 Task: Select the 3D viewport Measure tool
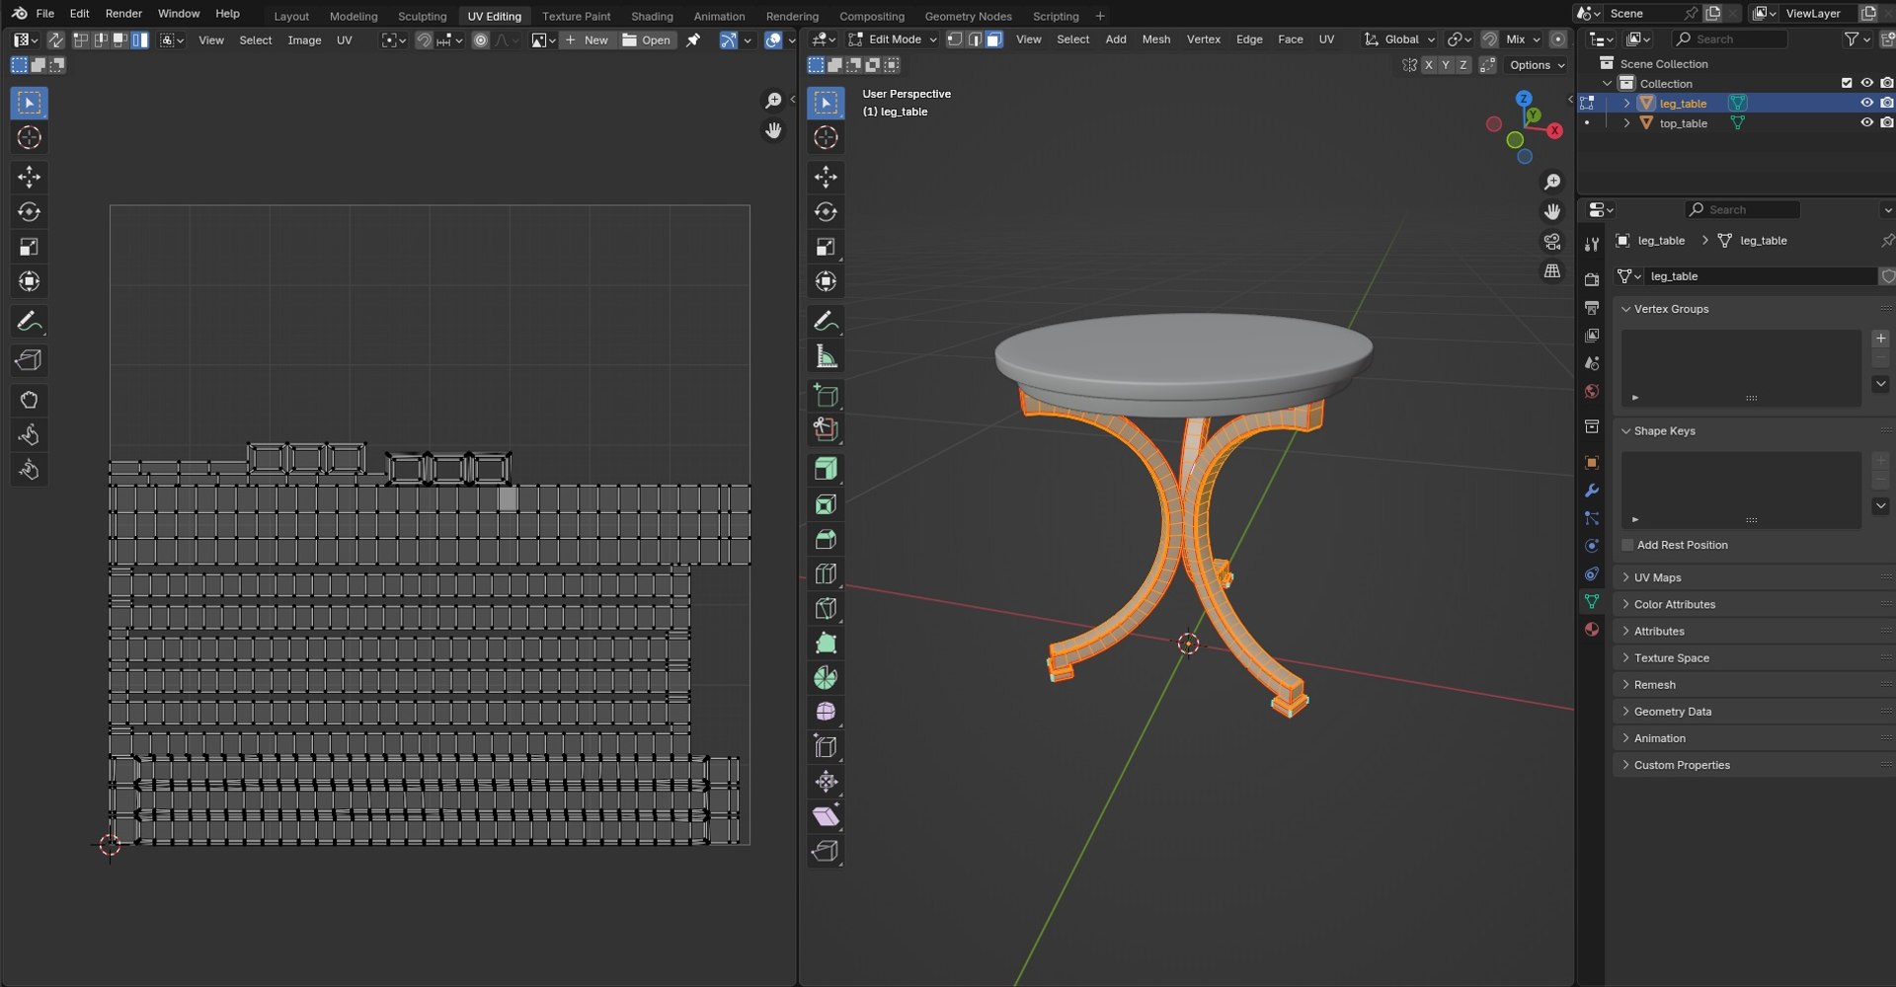point(826,356)
